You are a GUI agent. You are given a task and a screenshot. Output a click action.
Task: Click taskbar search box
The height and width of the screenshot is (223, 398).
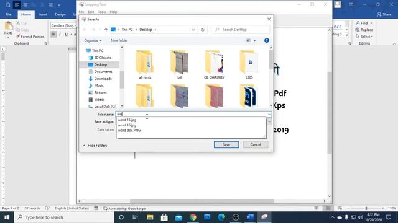pyautogui.click(x=64, y=217)
